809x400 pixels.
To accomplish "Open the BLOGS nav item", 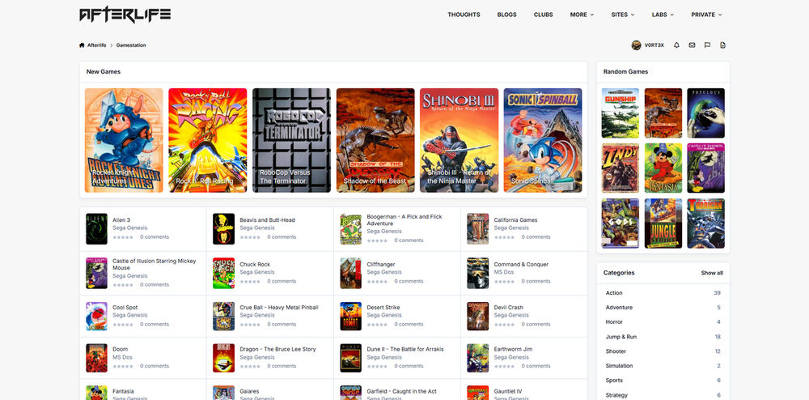I will 506,15.
